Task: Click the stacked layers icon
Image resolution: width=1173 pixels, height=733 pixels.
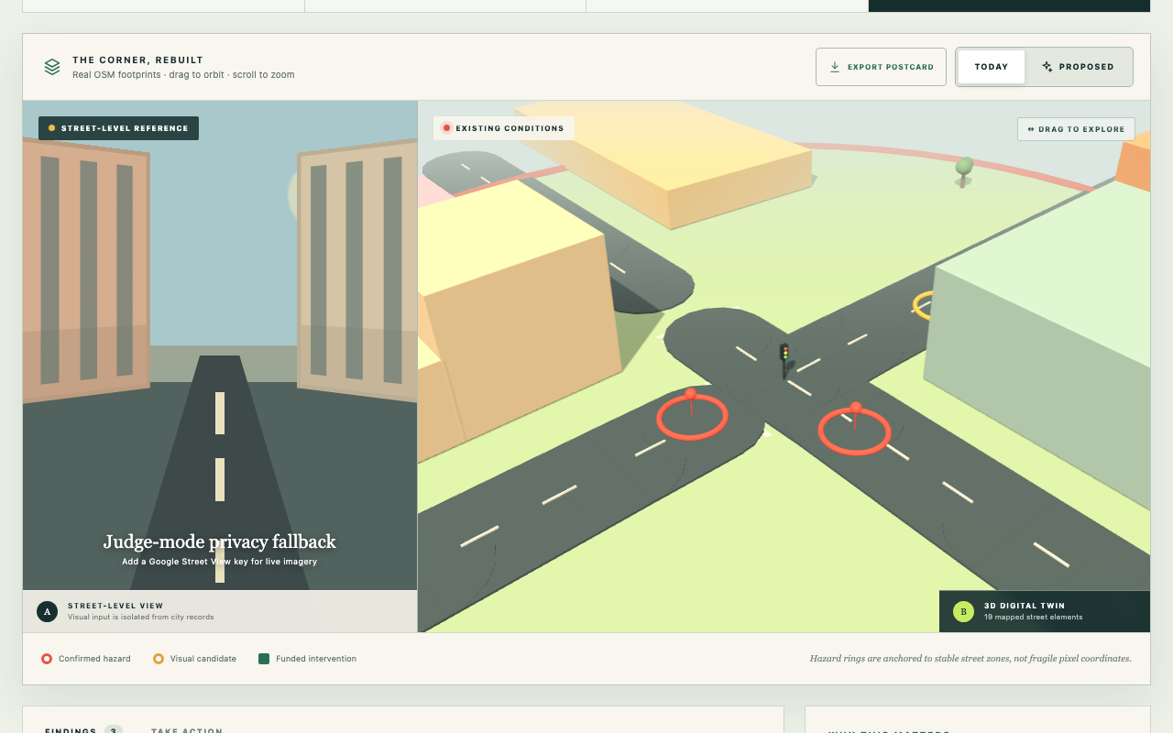Action: pyautogui.click(x=52, y=67)
